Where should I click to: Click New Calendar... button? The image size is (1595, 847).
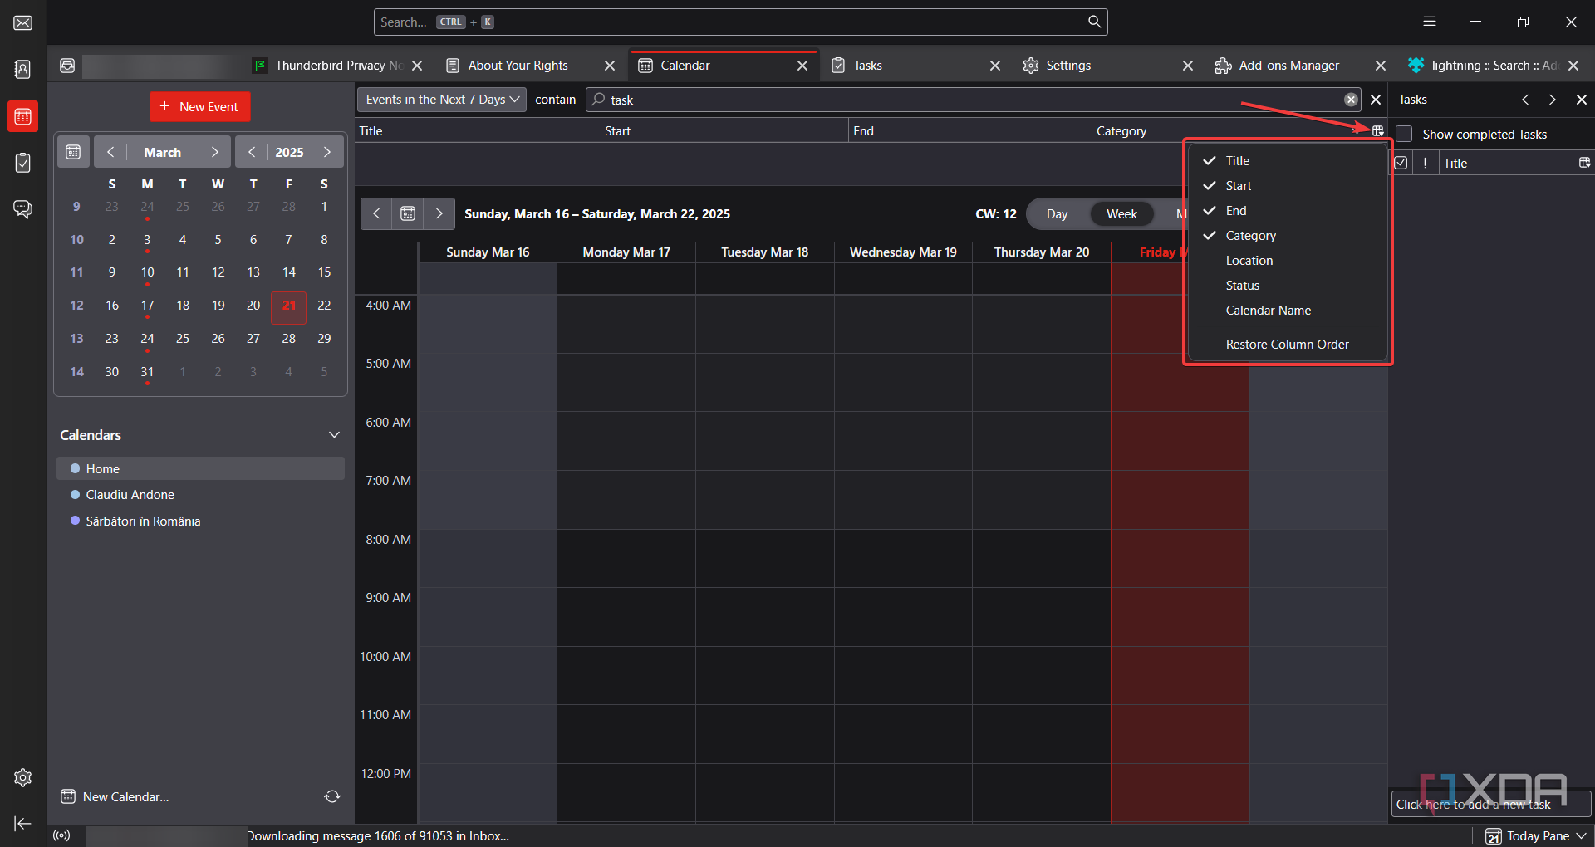(x=115, y=796)
